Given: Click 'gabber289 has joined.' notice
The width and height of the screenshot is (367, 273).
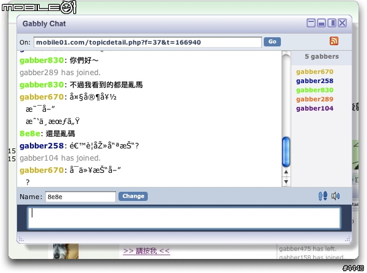Looking at the screenshot, I should click(x=60, y=73).
